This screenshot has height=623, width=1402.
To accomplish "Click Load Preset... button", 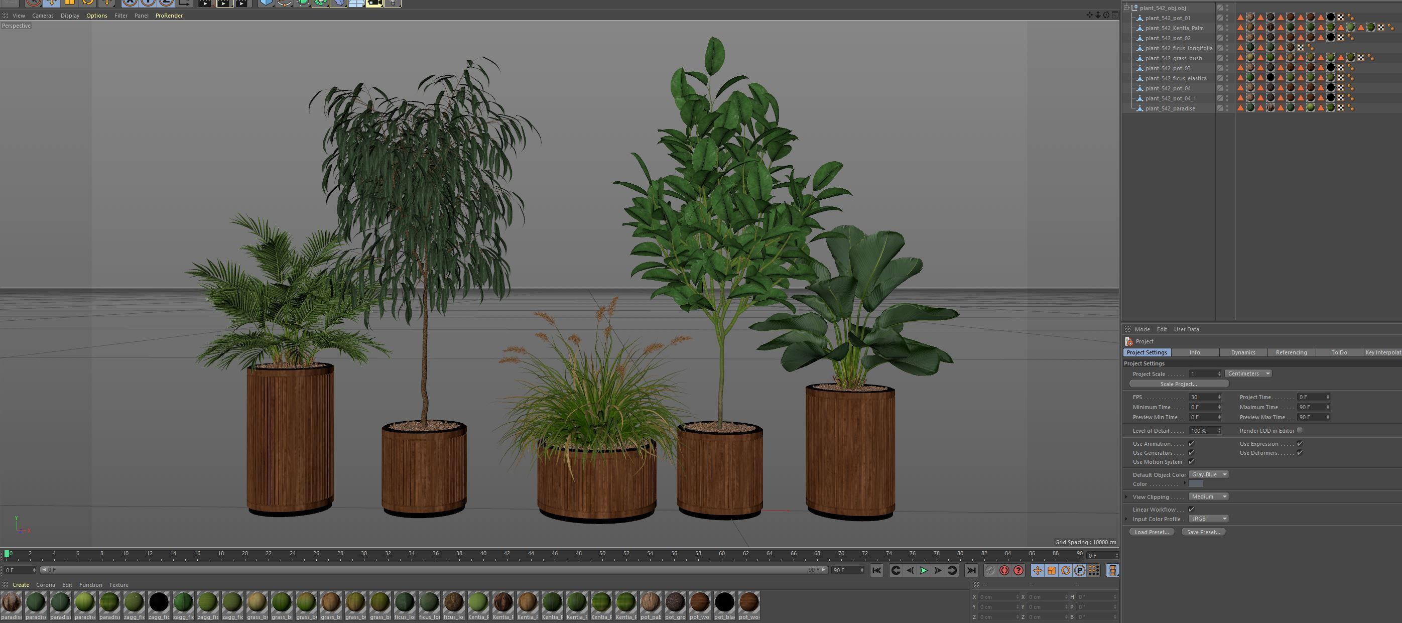I will tap(1152, 532).
